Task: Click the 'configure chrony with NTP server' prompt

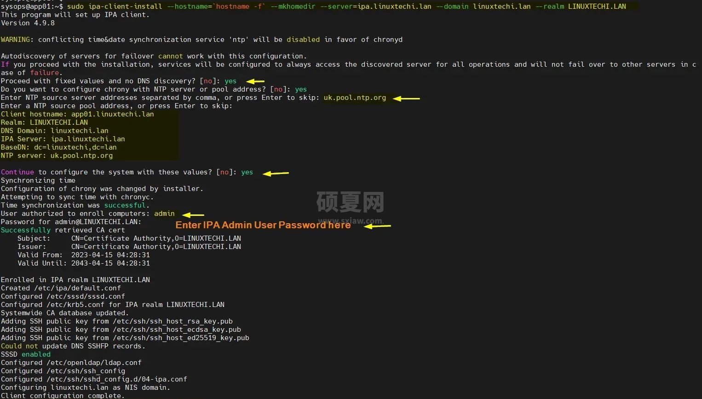Action: click(154, 89)
